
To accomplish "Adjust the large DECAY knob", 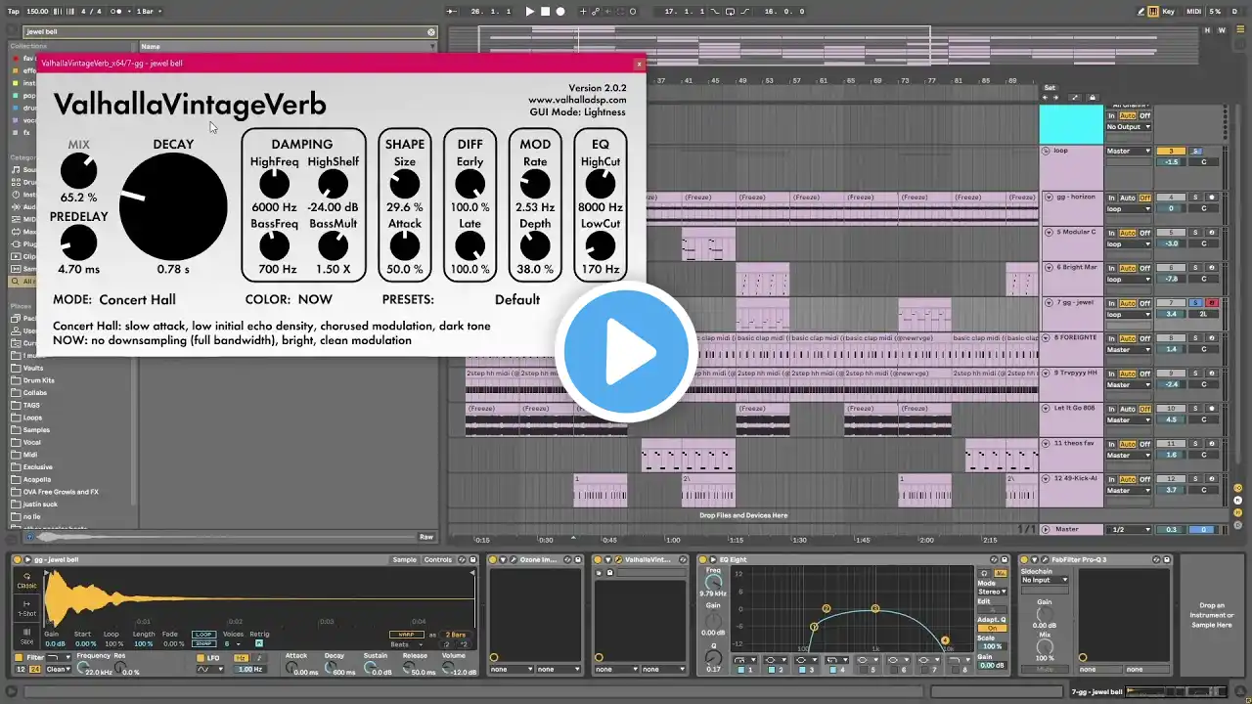I will pos(173,205).
